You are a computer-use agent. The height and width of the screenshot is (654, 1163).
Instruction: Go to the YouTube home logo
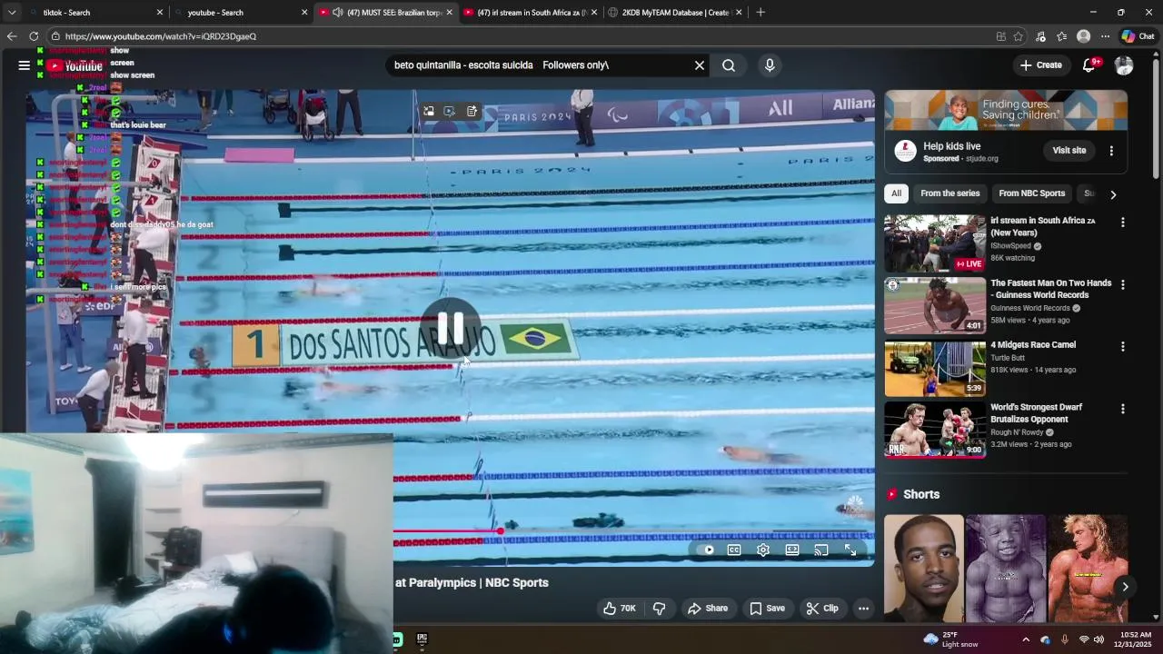pos(76,65)
